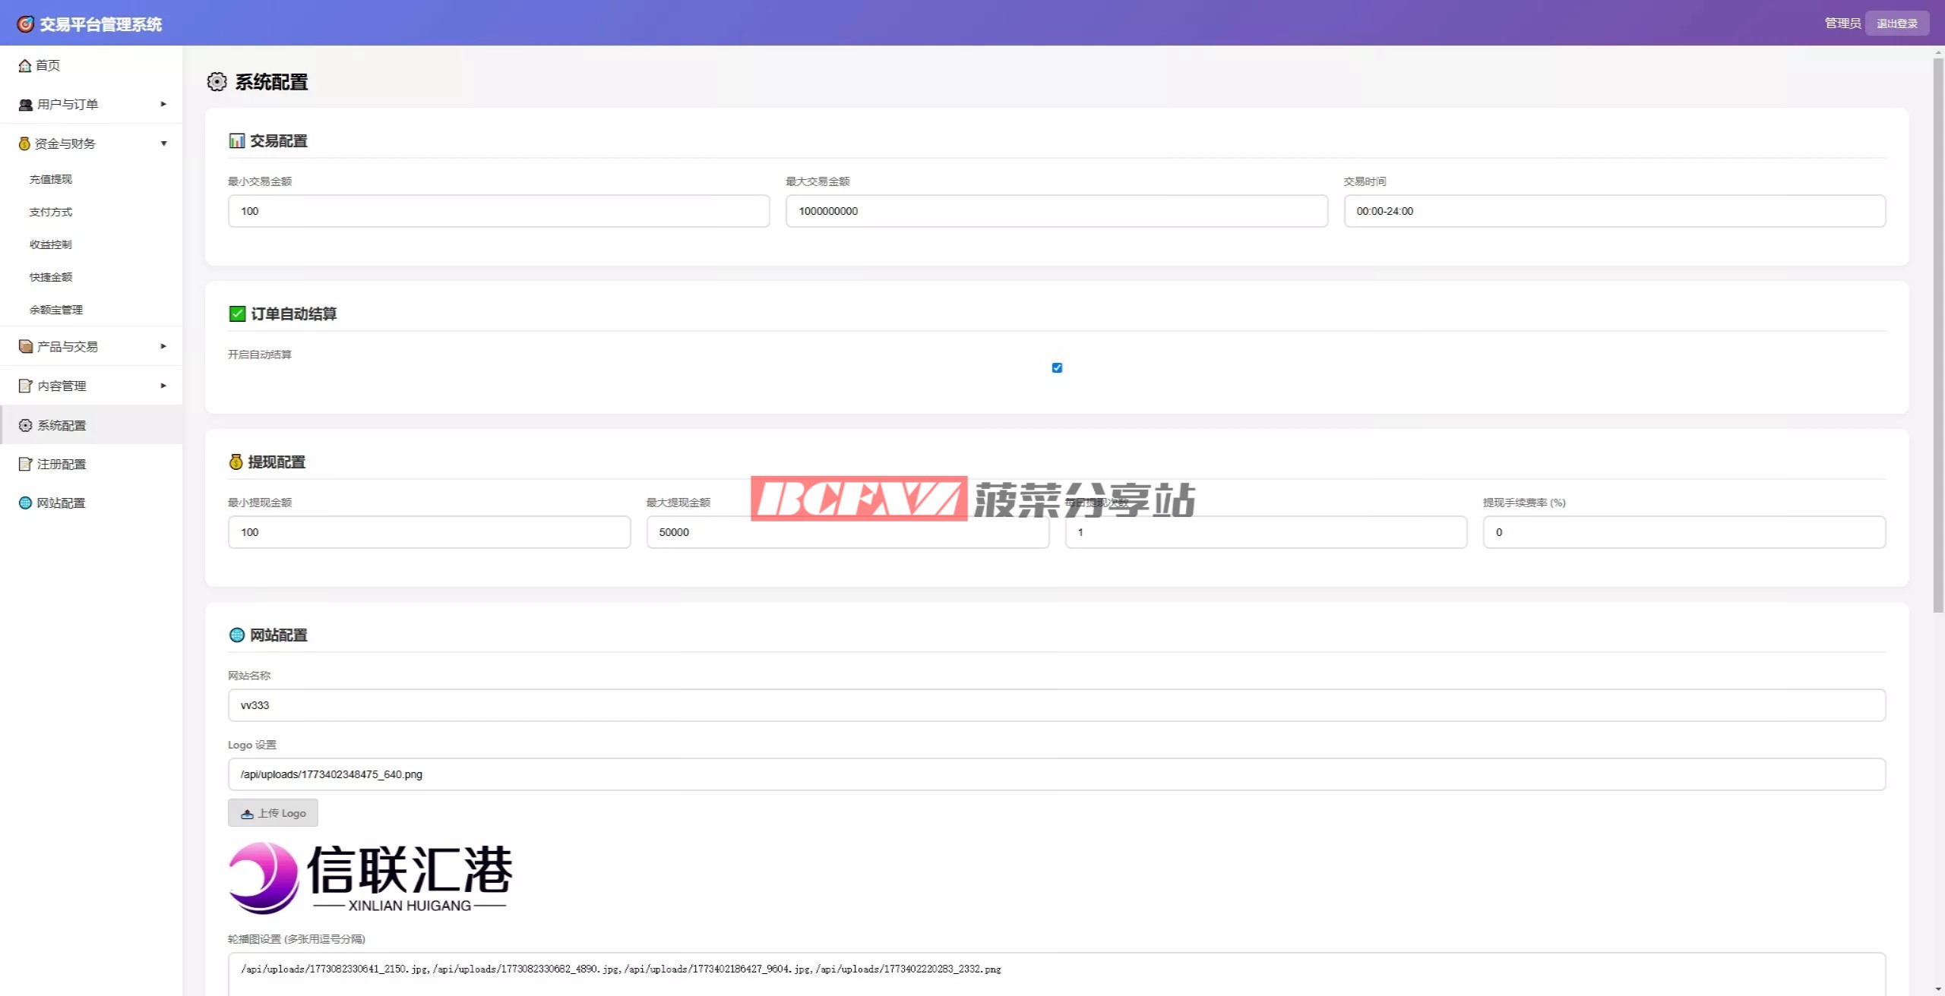Expand the 内容管理 menu arrow
Viewport: 1945px width, 996px height.
tap(163, 386)
